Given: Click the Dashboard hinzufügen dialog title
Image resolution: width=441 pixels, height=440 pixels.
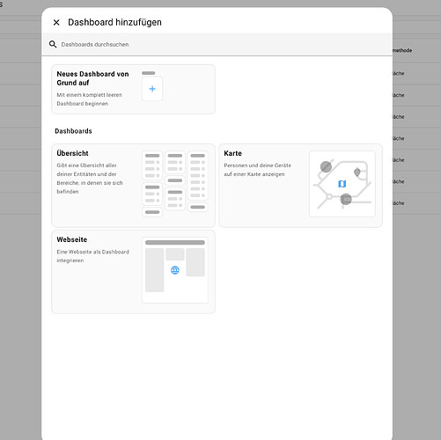Looking at the screenshot, I should [114, 22].
